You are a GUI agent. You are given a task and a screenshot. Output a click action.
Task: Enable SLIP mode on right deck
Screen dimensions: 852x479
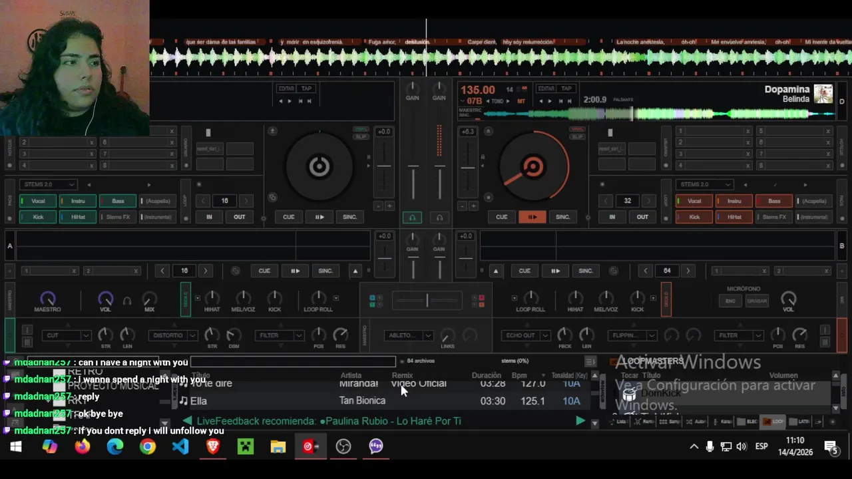click(x=578, y=137)
